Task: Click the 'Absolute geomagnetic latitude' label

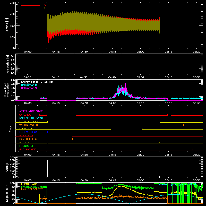Action: click(x=178, y=184)
